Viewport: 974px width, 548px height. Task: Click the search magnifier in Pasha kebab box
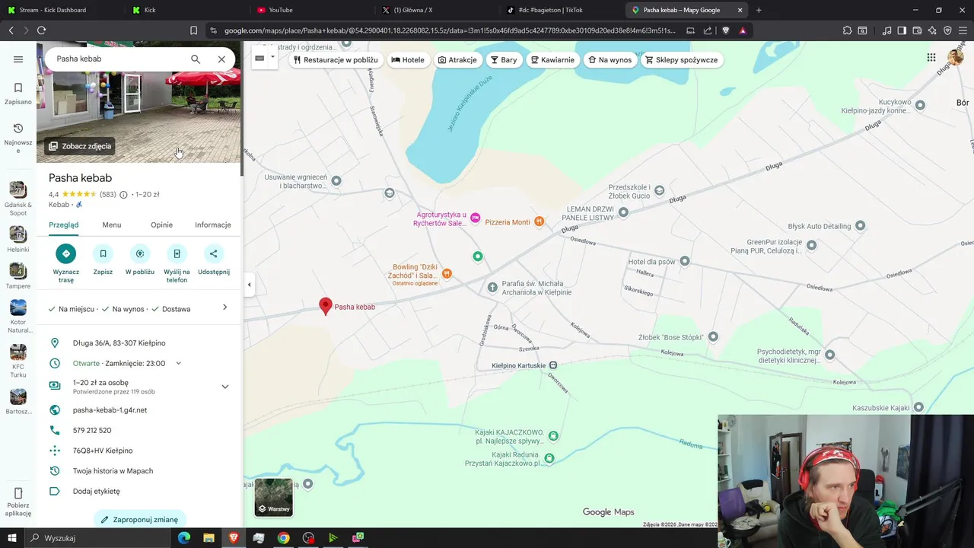196,59
